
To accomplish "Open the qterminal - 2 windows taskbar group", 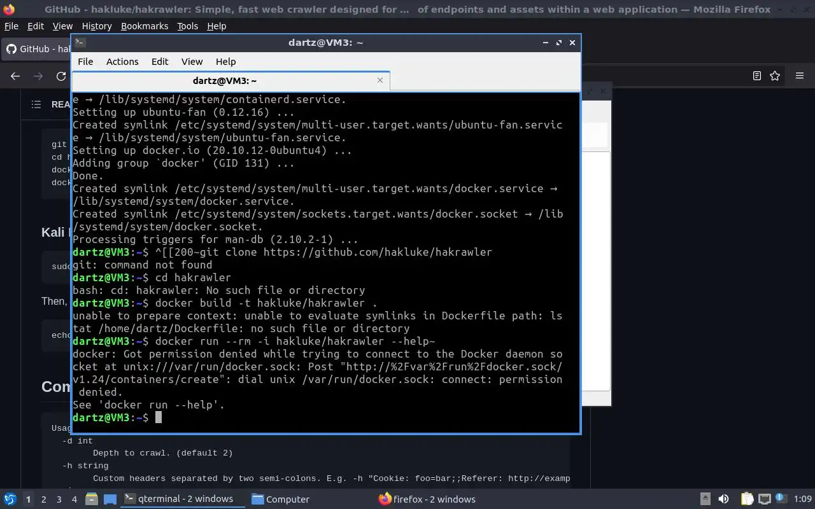I will point(183,499).
